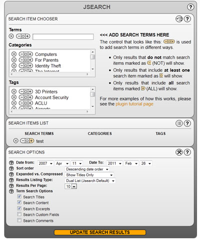Mark For Parents as at-least-one (o)
Image resolution: width=200 pixels, height=240 pixels.
(26, 60)
